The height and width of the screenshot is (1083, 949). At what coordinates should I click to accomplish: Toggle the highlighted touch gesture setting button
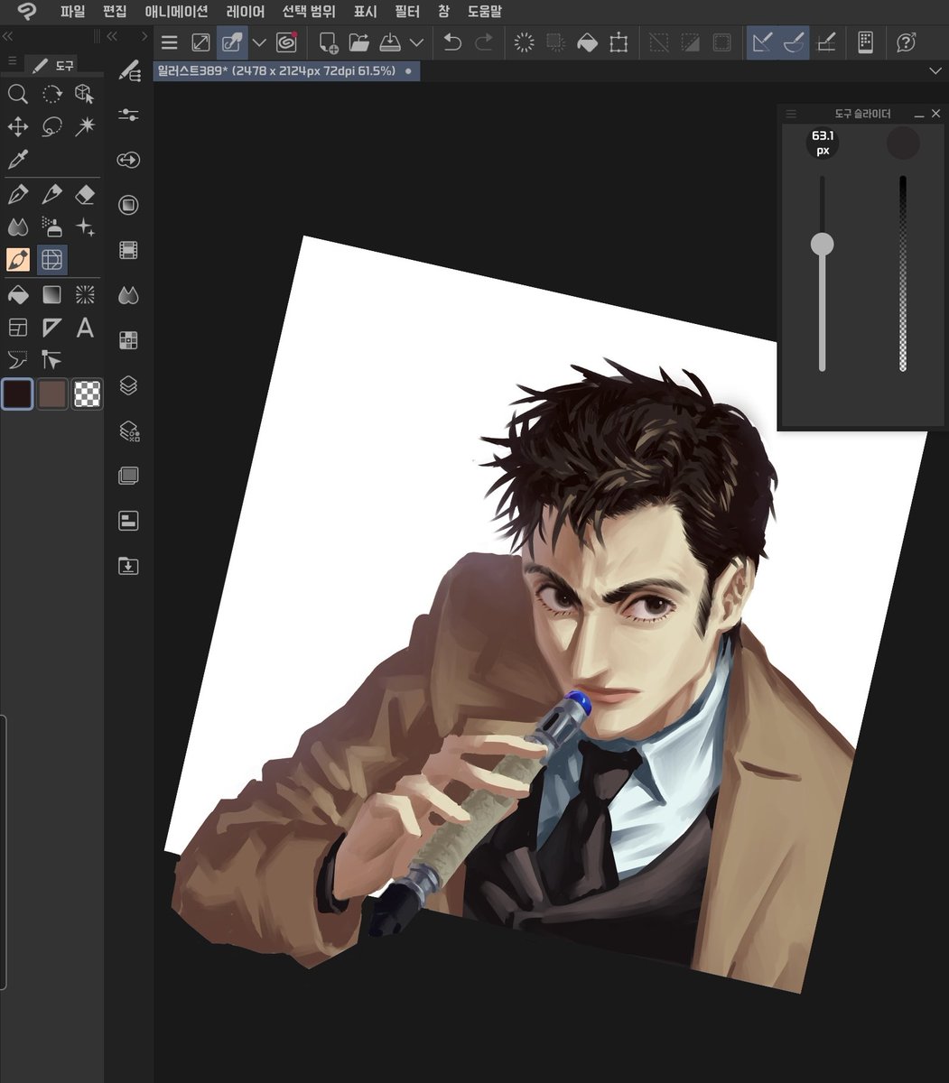pyautogui.click(x=232, y=42)
